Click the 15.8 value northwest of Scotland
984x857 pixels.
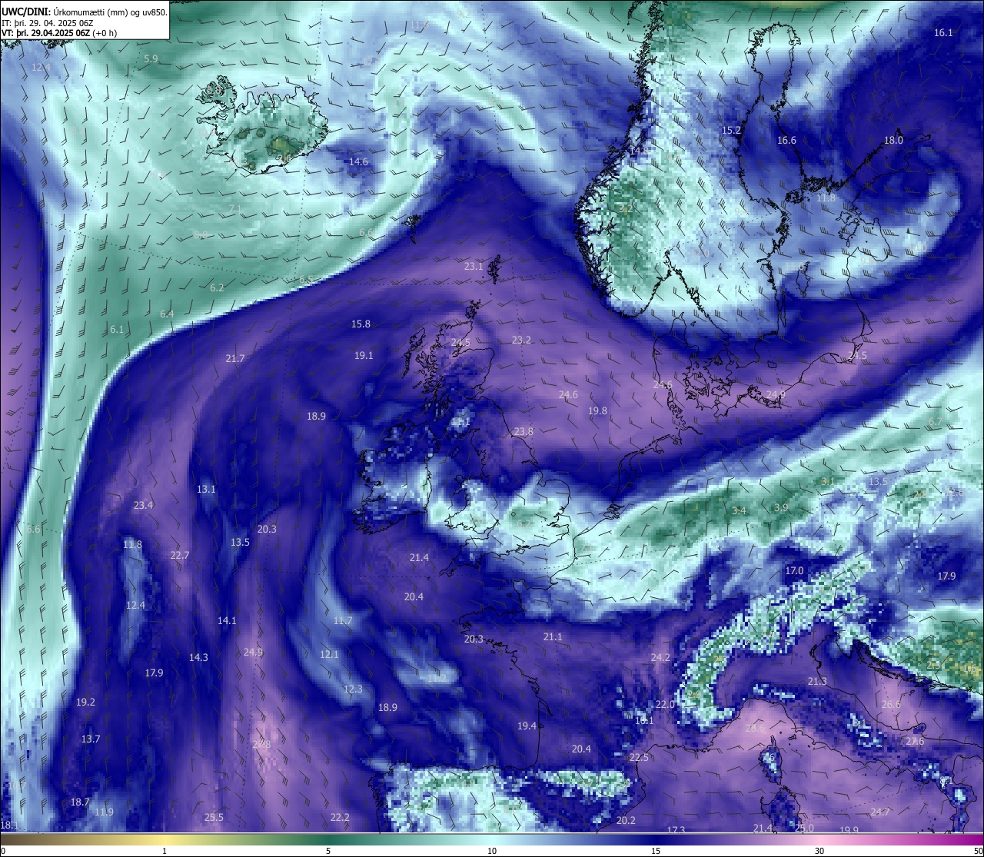tap(361, 324)
